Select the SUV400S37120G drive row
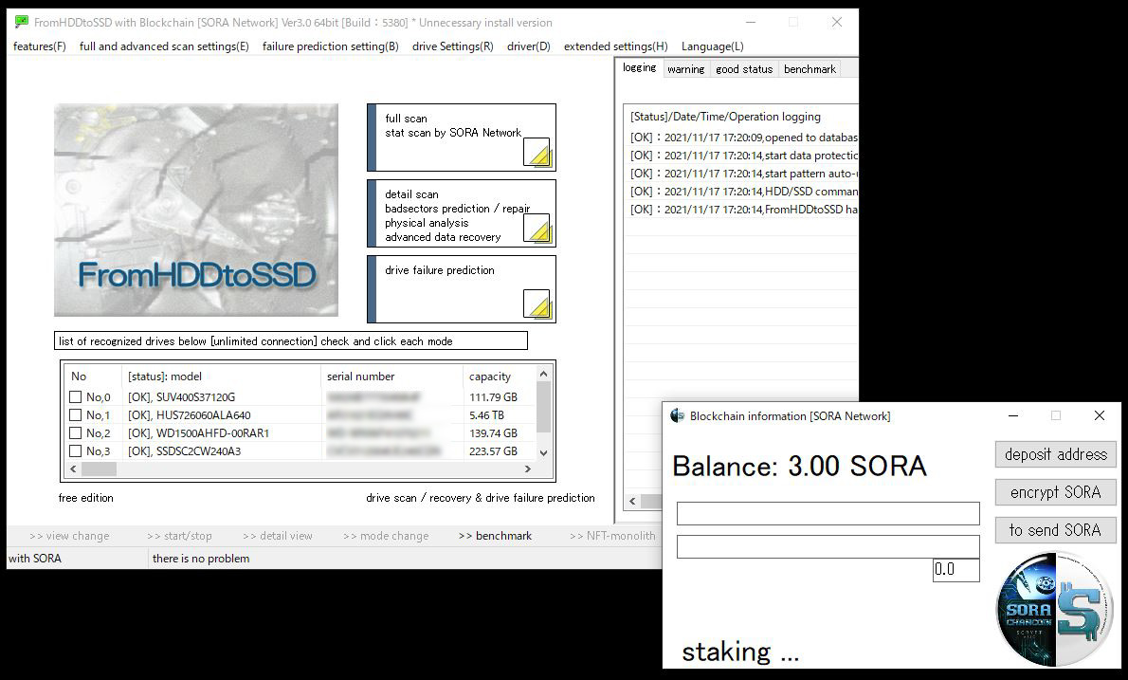 (300, 396)
